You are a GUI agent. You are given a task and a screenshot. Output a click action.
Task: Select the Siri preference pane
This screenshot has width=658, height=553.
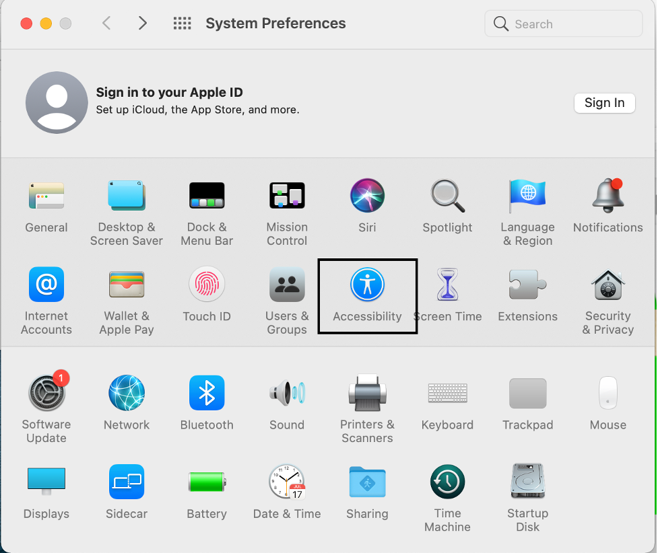(367, 205)
